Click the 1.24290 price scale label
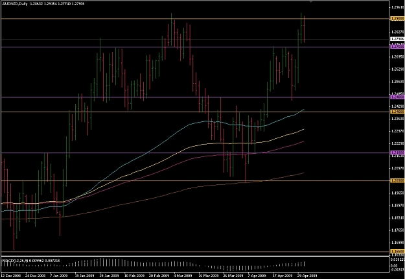The width and height of the screenshot is (405, 279). (398, 106)
